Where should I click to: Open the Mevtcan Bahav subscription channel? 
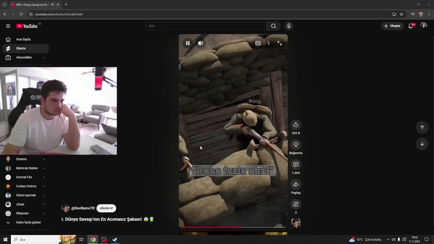26,168
